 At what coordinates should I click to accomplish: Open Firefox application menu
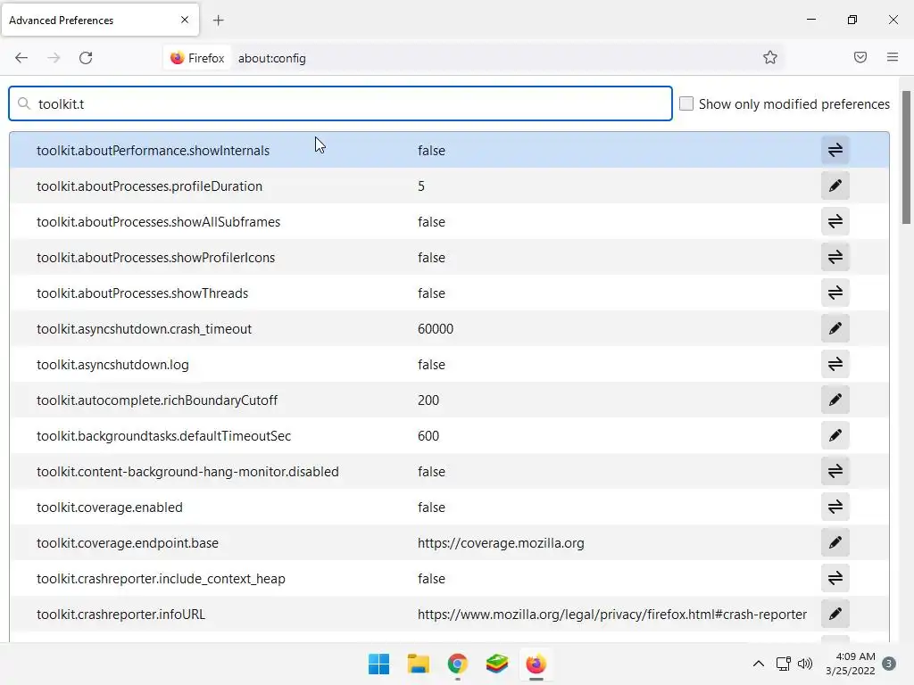[892, 57]
